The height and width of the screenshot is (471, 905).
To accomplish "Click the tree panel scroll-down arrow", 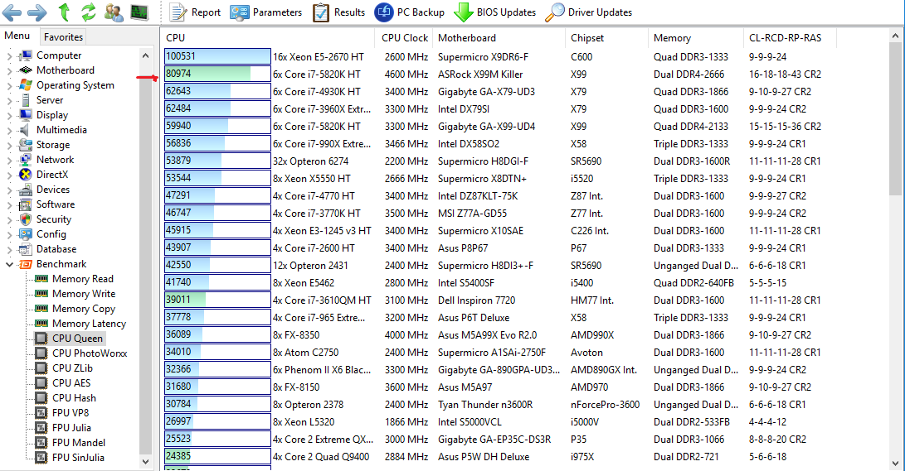I will pyautogui.click(x=145, y=462).
